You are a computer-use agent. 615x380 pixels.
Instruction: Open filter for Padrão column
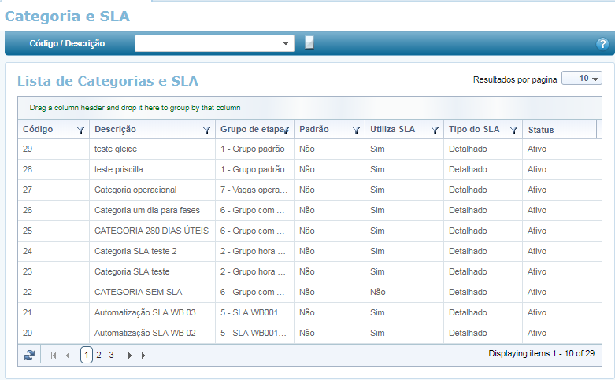(356, 130)
